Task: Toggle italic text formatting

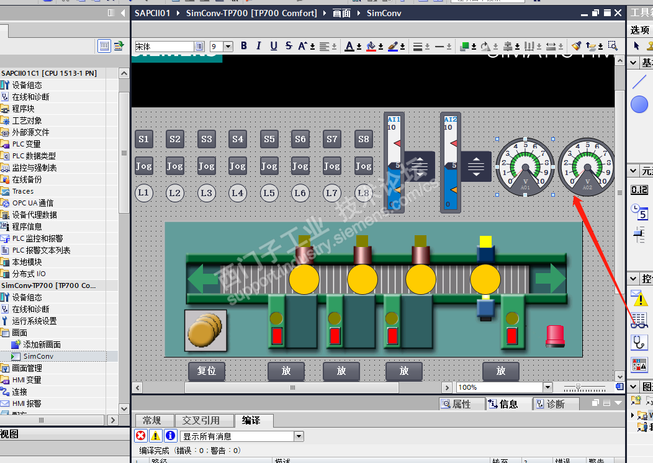Action: coord(259,46)
